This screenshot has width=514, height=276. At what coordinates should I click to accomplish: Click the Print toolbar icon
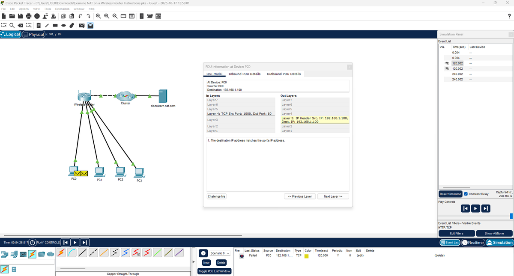[29, 16]
